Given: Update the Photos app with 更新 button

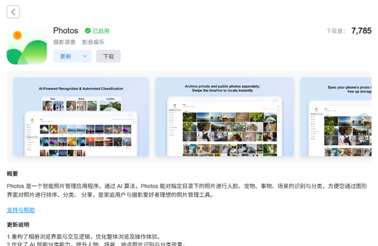Looking at the screenshot, I should 66,56.
